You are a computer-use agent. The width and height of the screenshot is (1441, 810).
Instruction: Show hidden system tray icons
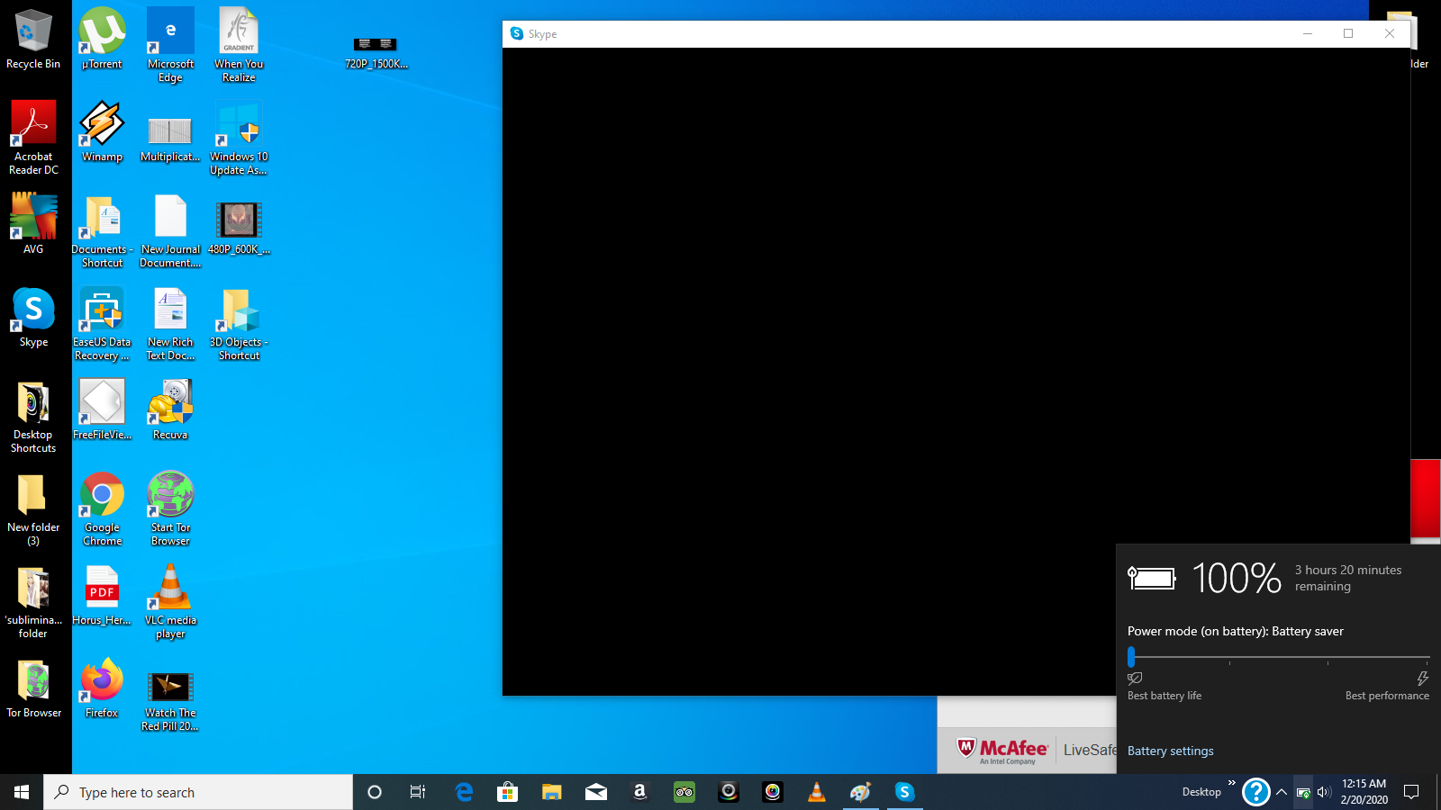(x=1282, y=792)
